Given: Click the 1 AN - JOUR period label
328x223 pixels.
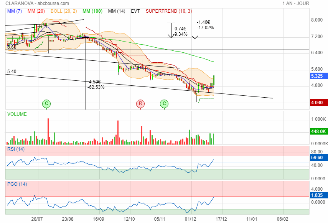Looking at the screenshot, I should pyautogui.click(x=295, y=3).
